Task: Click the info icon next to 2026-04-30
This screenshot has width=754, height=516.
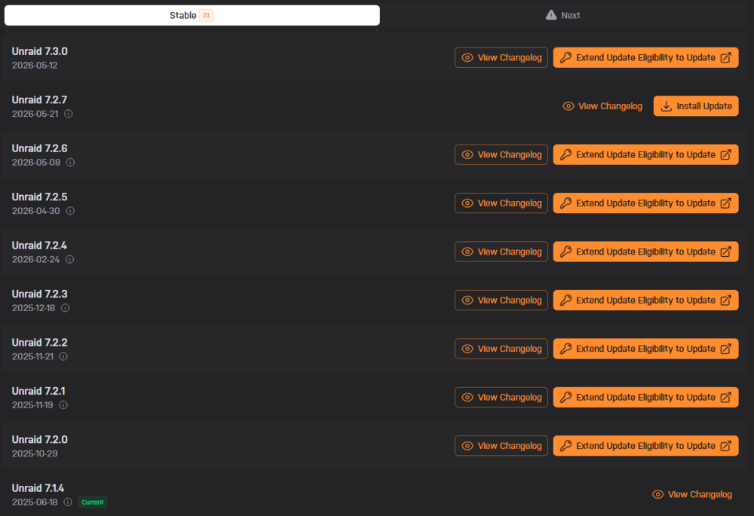Action: (x=70, y=211)
